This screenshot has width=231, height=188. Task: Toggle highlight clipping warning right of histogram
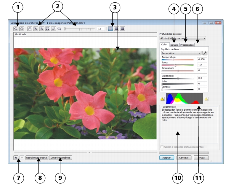(206, 99)
